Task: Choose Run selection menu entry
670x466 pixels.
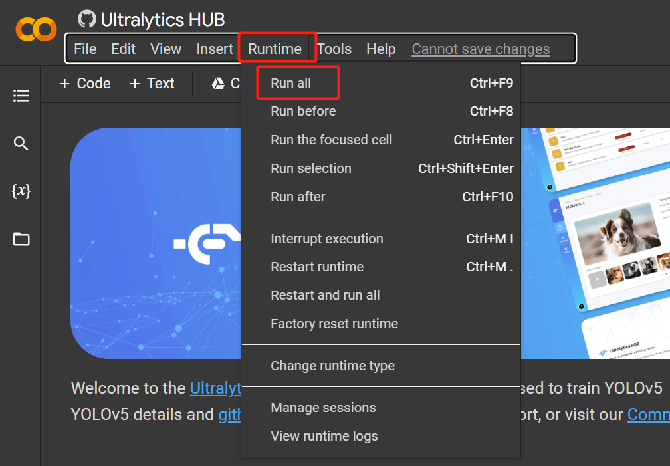Action: point(381,168)
